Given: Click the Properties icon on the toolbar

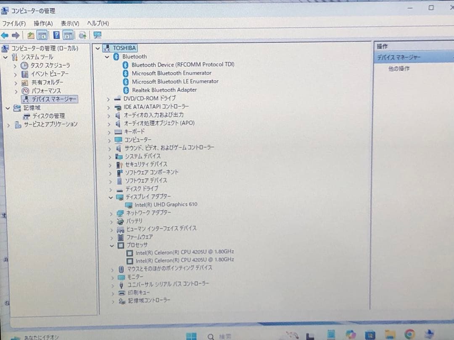Looking at the screenshot, I should pyautogui.click(x=82, y=35).
